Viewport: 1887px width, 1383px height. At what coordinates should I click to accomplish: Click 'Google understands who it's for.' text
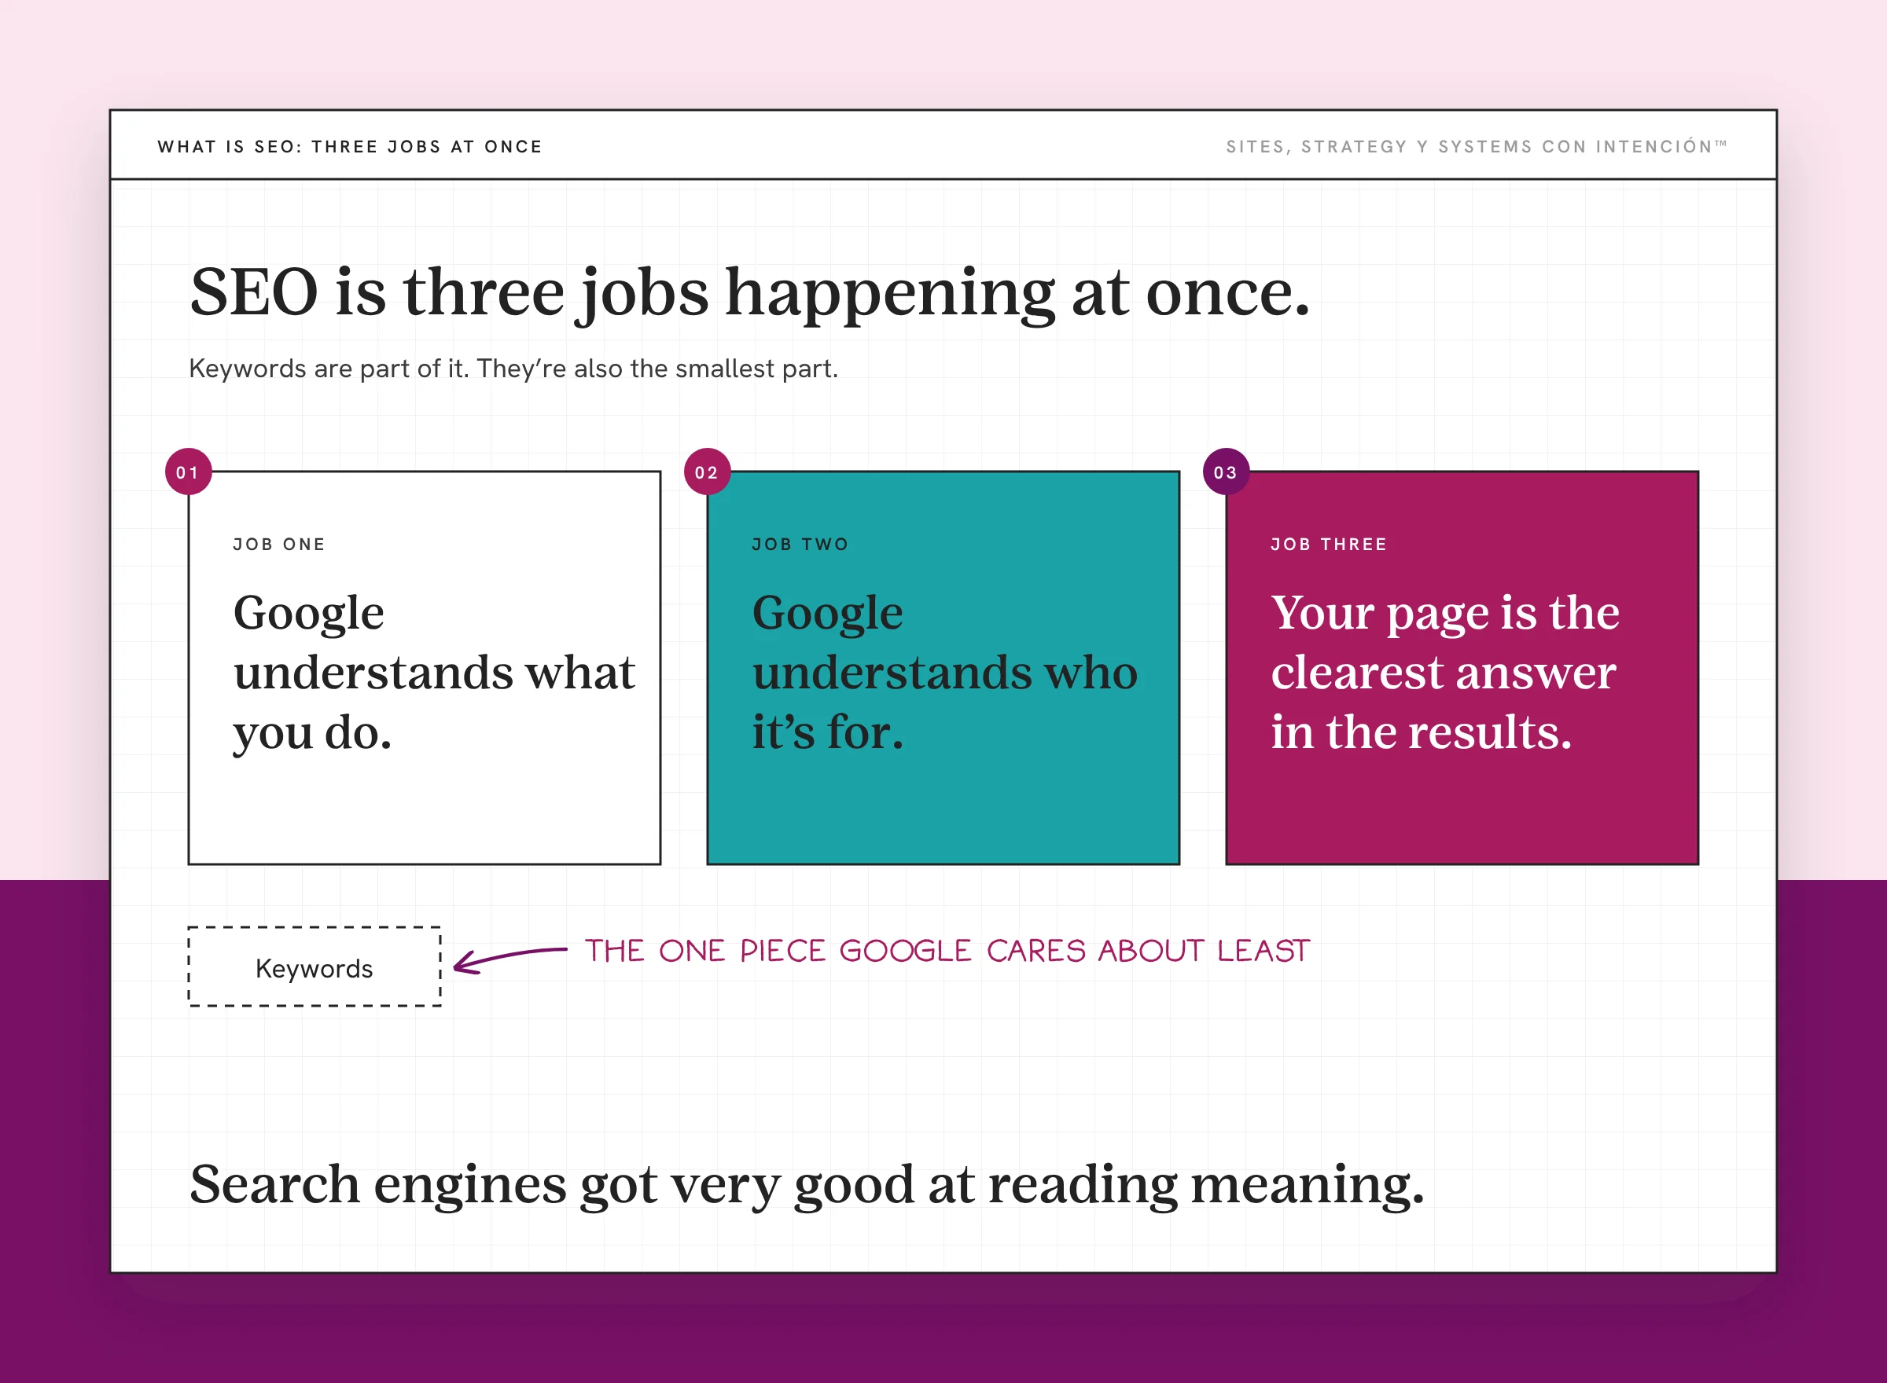945,672
